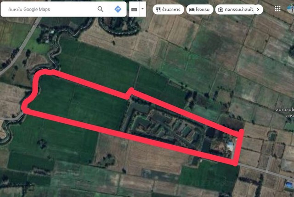Viewport: 294px width, 197px height.
Task: Select the กิจกรรมน่าสนใจ things-to-do chip
Action: (x=236, y=10)
